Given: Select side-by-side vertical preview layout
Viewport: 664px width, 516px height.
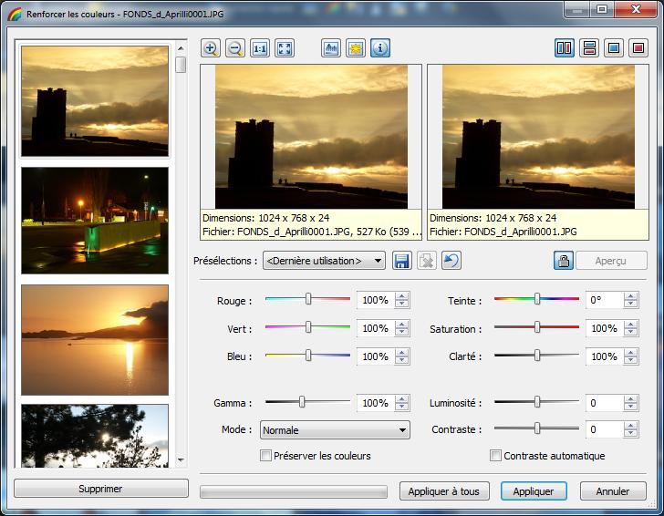Looking at the screenshot, I should point(565,48).
